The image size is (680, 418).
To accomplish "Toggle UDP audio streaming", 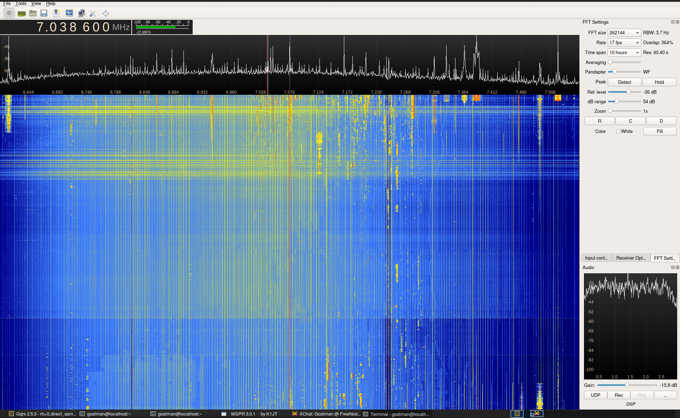I will [595, 395].
